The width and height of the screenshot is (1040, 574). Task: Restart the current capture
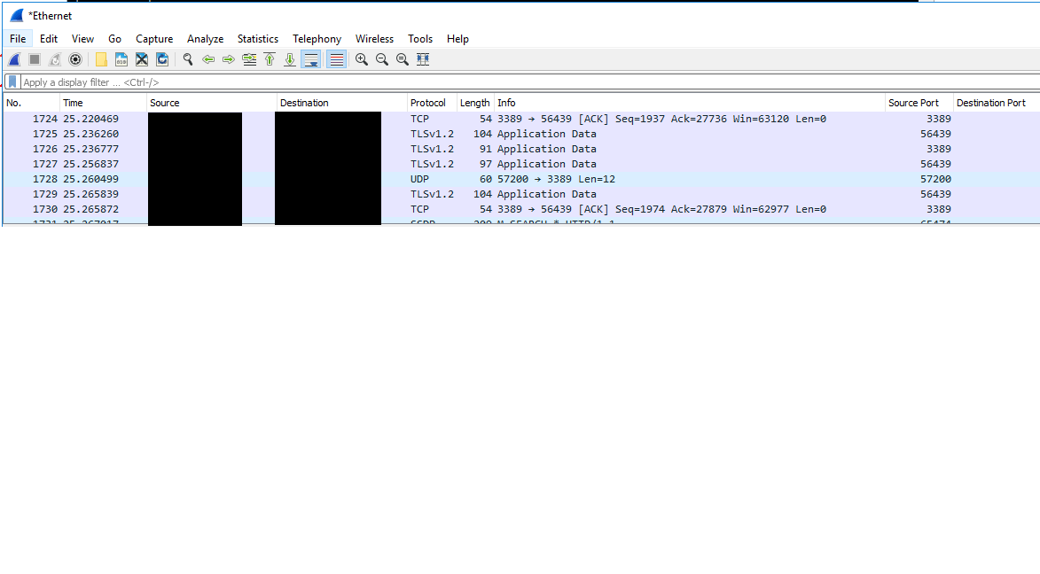tap(55, 59)
